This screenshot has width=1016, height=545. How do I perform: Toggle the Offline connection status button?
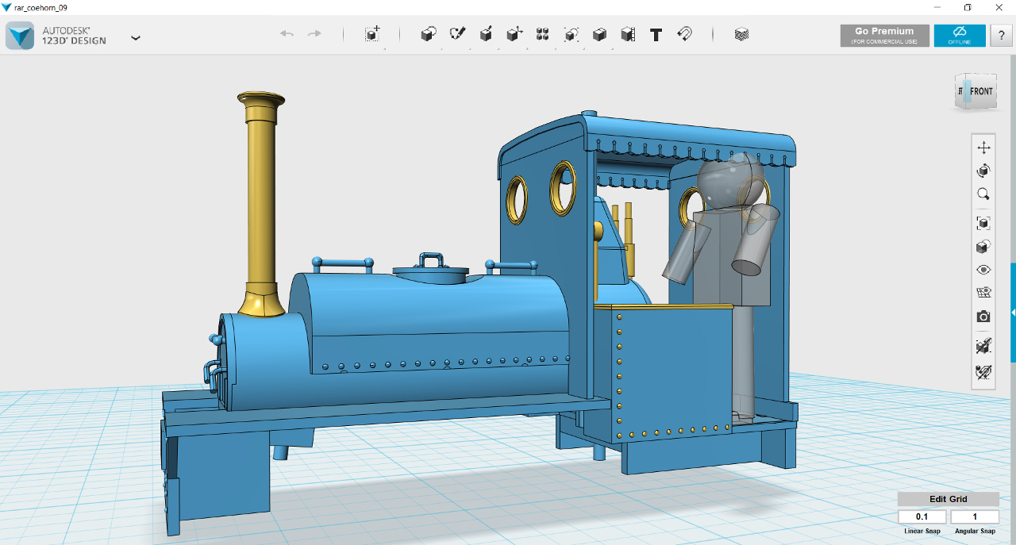(960, 36)
